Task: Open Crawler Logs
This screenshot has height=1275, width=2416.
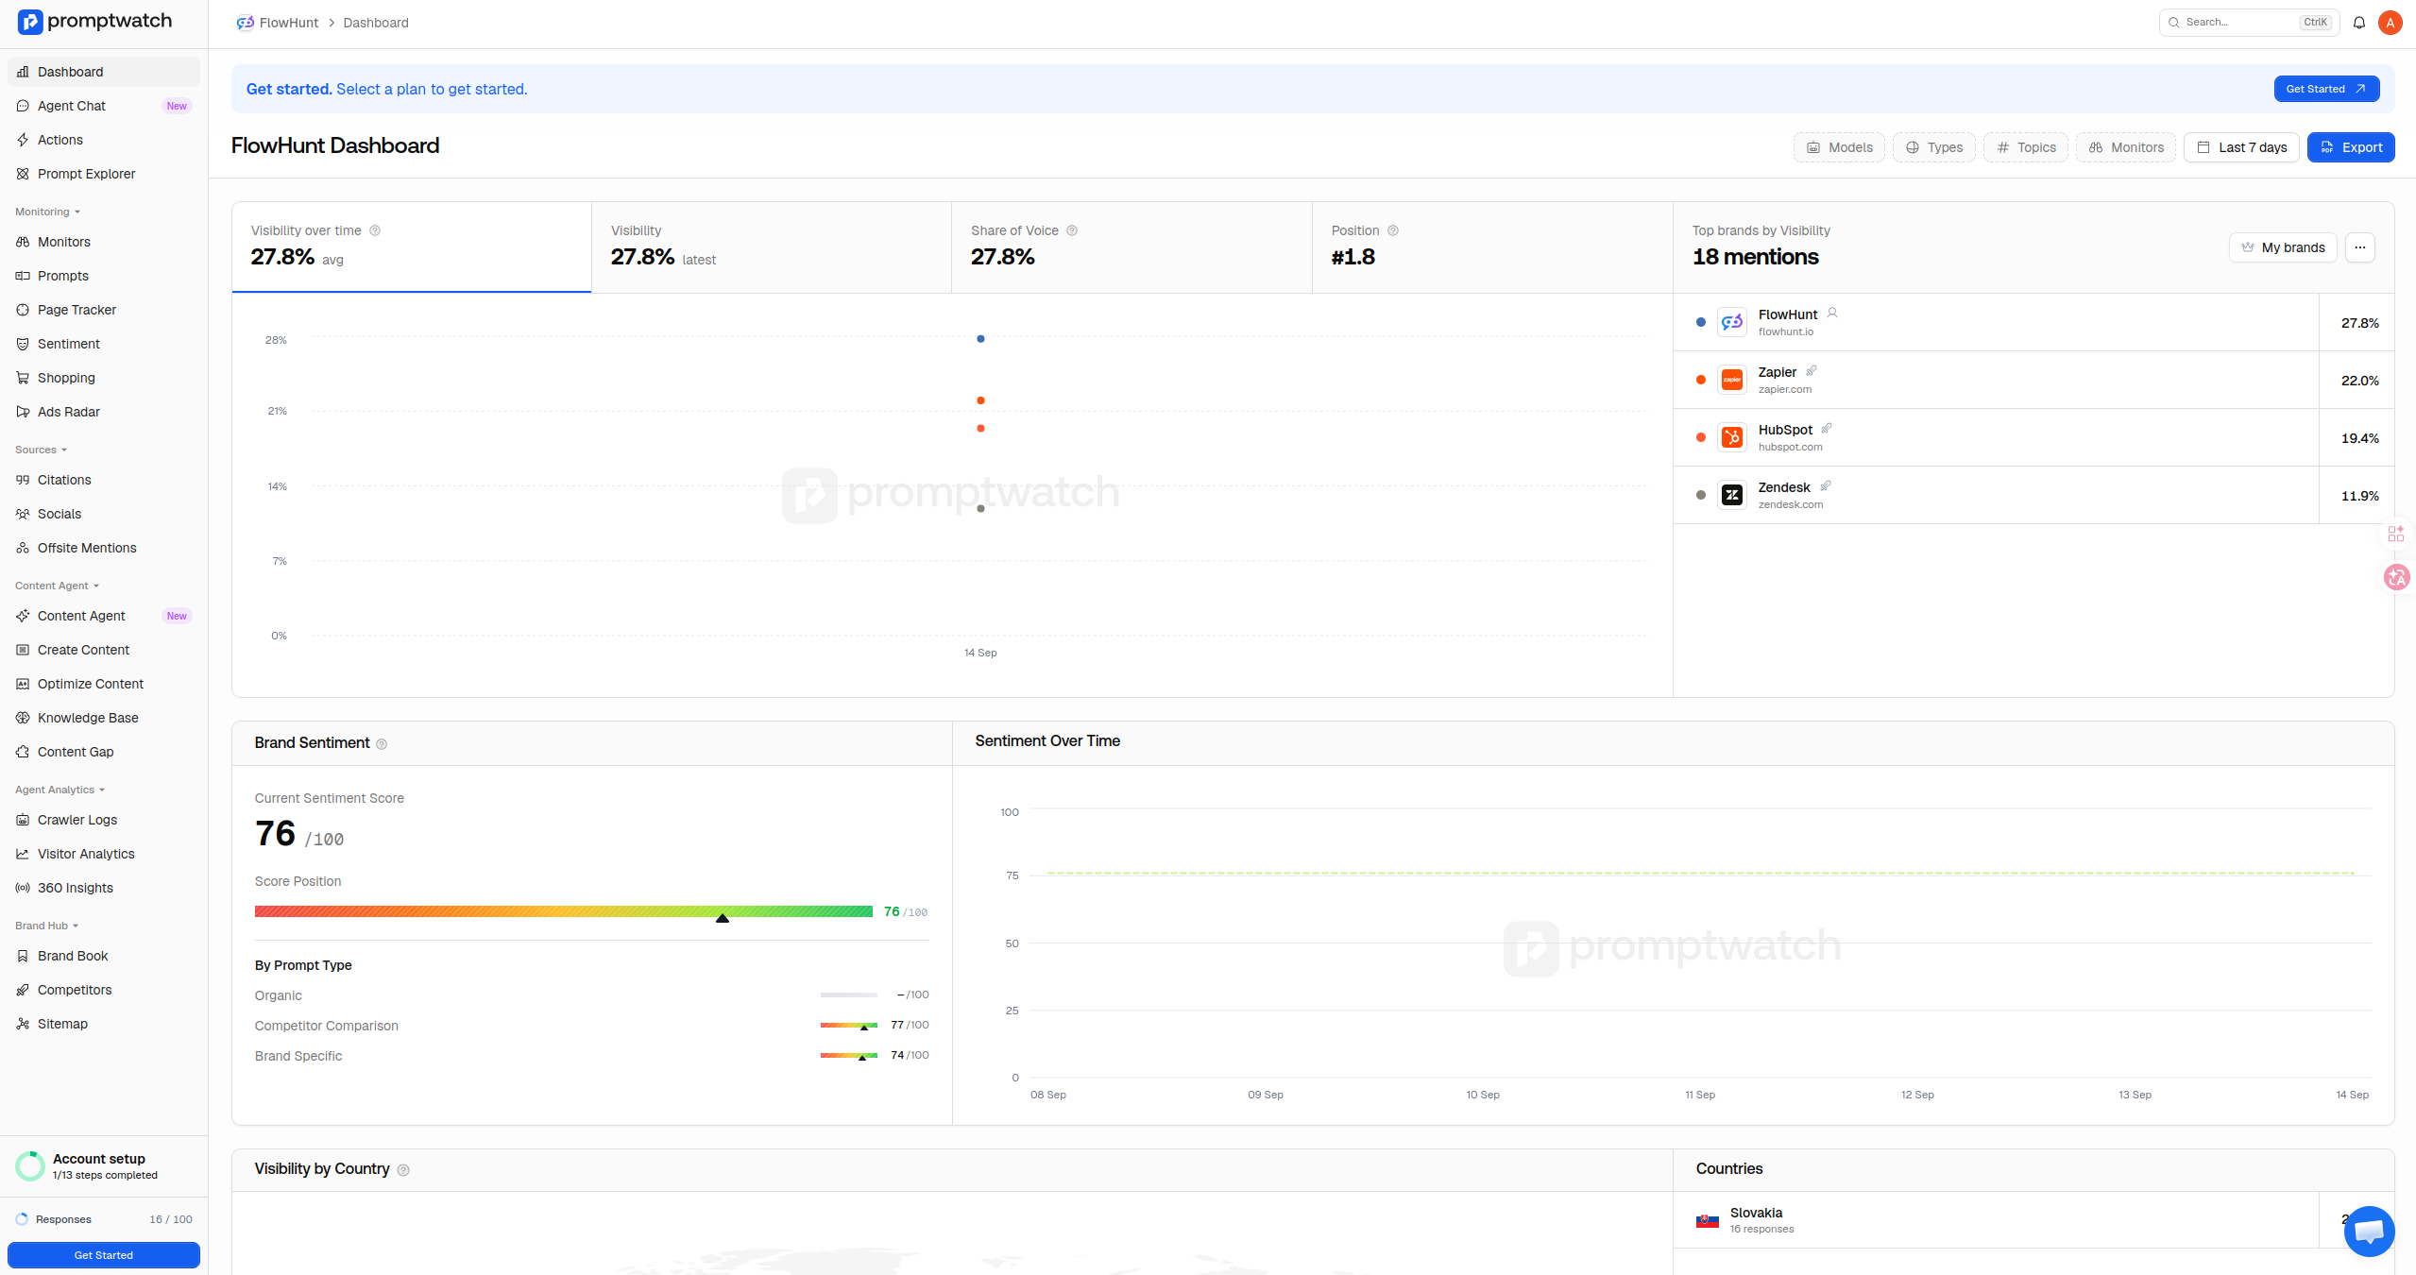Action: [x=104, y=820]
